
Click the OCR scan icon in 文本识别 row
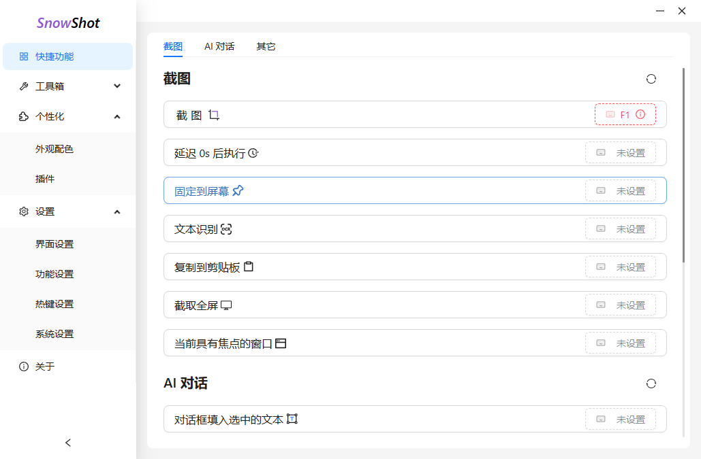226,229
